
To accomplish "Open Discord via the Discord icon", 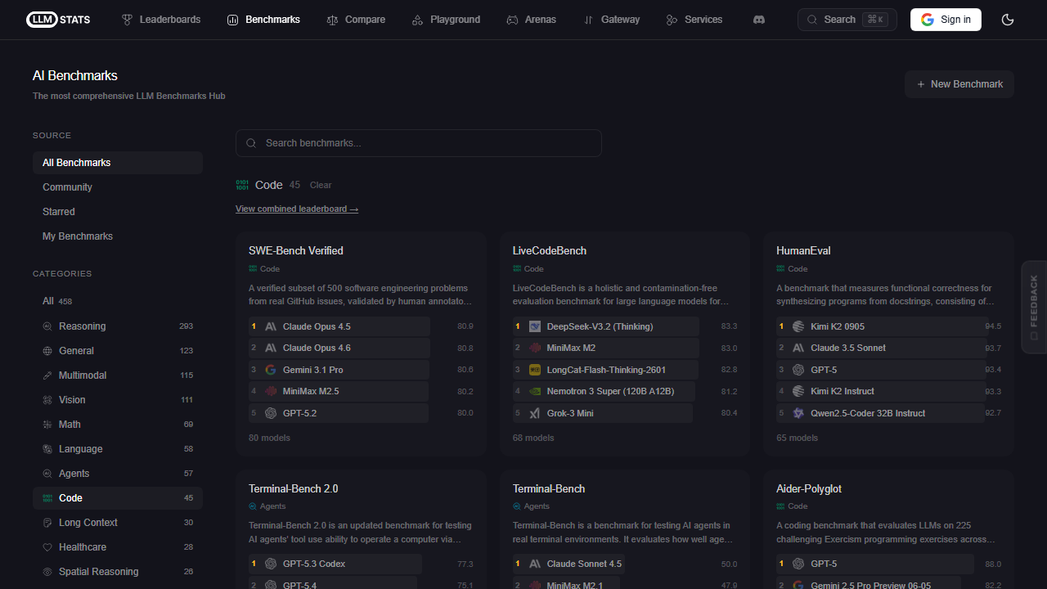I will coord(759,20).
